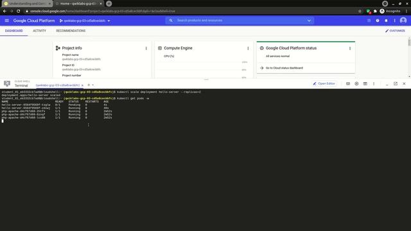Click the Project ID value text
Image resolution: width=411 pixels, height=231 pixels.
coord(82,69)
